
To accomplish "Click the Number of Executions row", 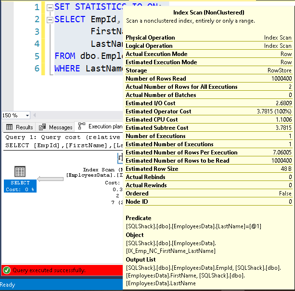I will coord(209,136).
